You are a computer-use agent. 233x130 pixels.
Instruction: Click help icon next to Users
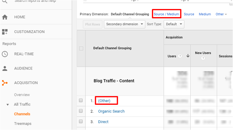point(180,56)
